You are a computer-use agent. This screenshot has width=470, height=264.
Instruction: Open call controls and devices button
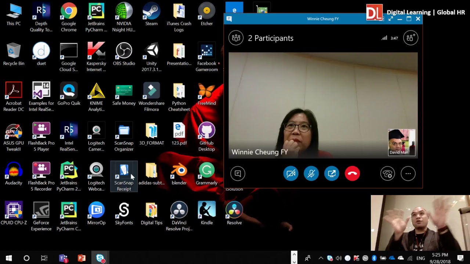click(387, 173)
